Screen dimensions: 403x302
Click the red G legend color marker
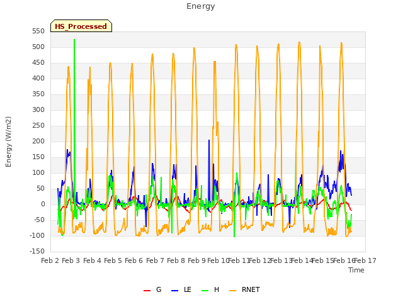pos(147,291)
